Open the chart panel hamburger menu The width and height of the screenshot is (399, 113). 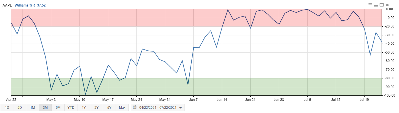tap(370, 5)
